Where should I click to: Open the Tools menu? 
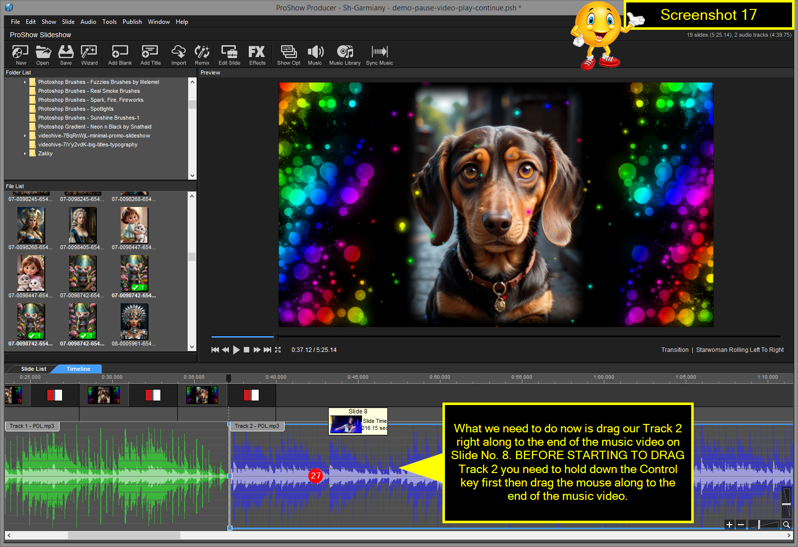tap(109, 22)
